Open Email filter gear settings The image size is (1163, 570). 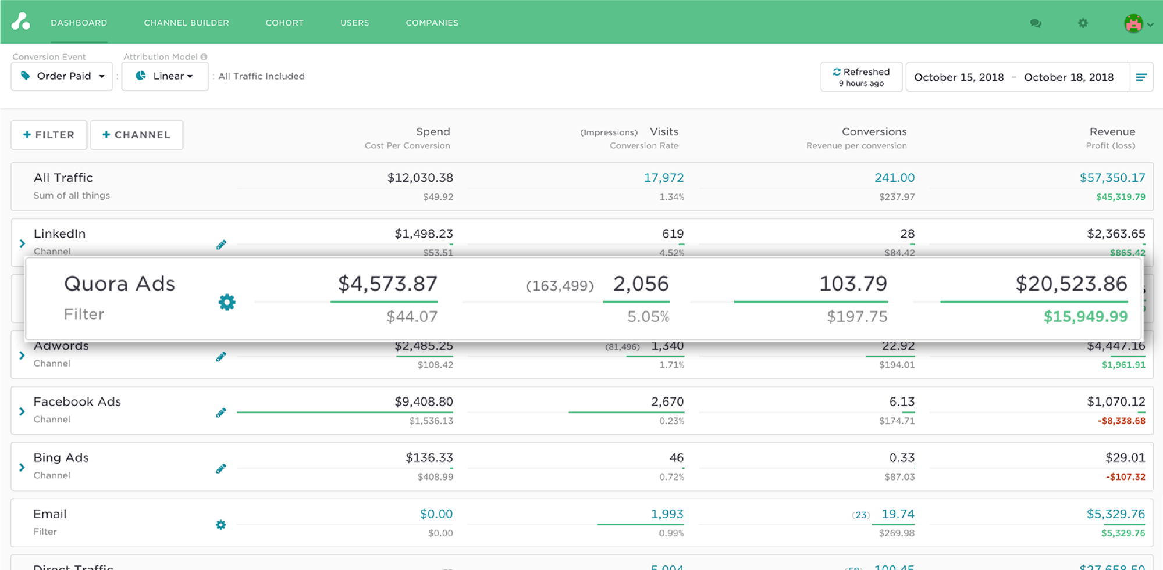tap(221, 525)
